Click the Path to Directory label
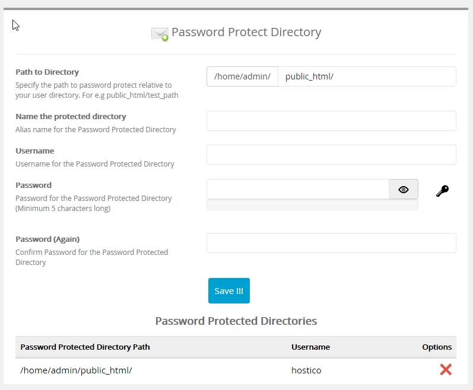The height and width of the screenshot is (390, 473). (x=47, y=72)
